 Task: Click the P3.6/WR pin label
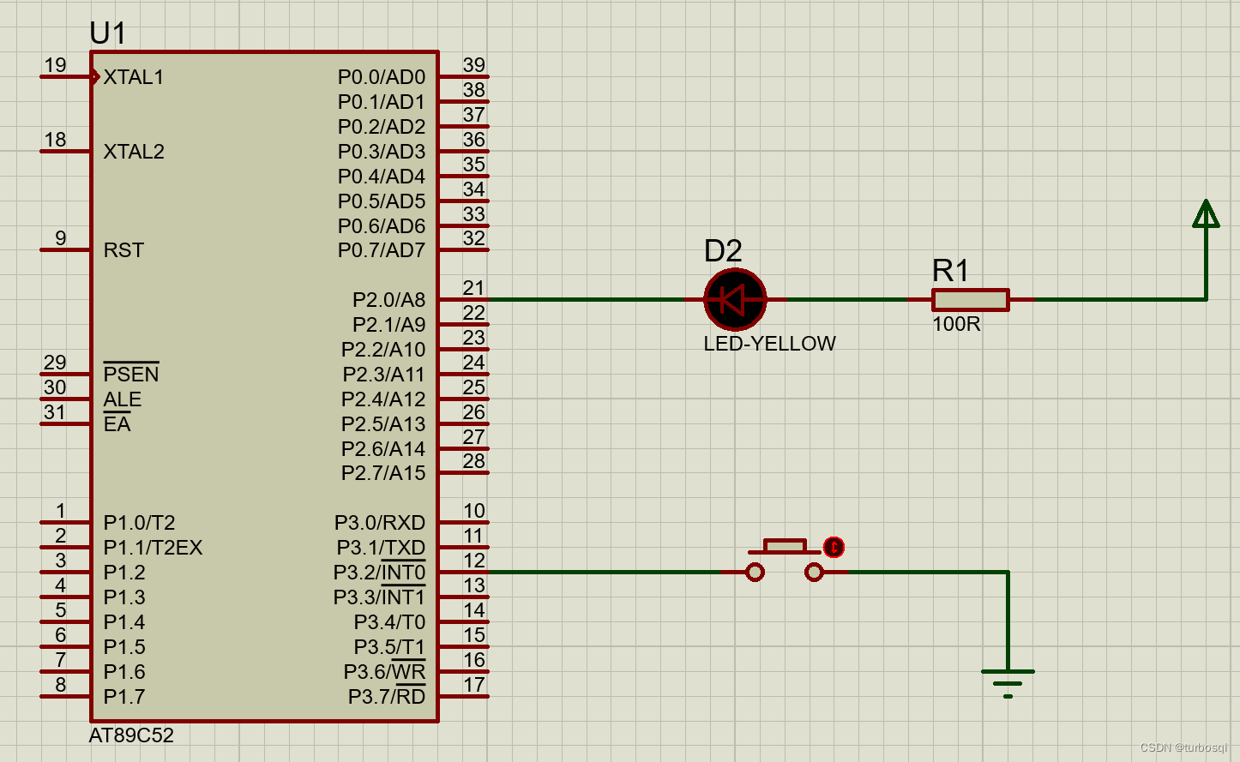pos(384,671)
